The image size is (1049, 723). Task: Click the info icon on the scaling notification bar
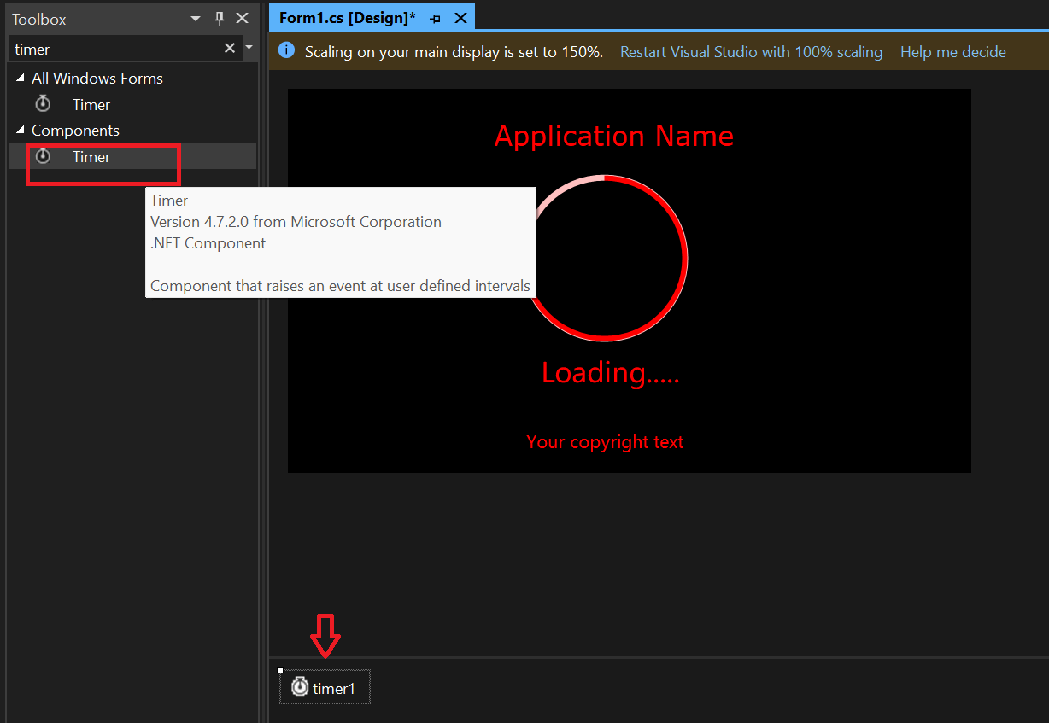point(286,51)
